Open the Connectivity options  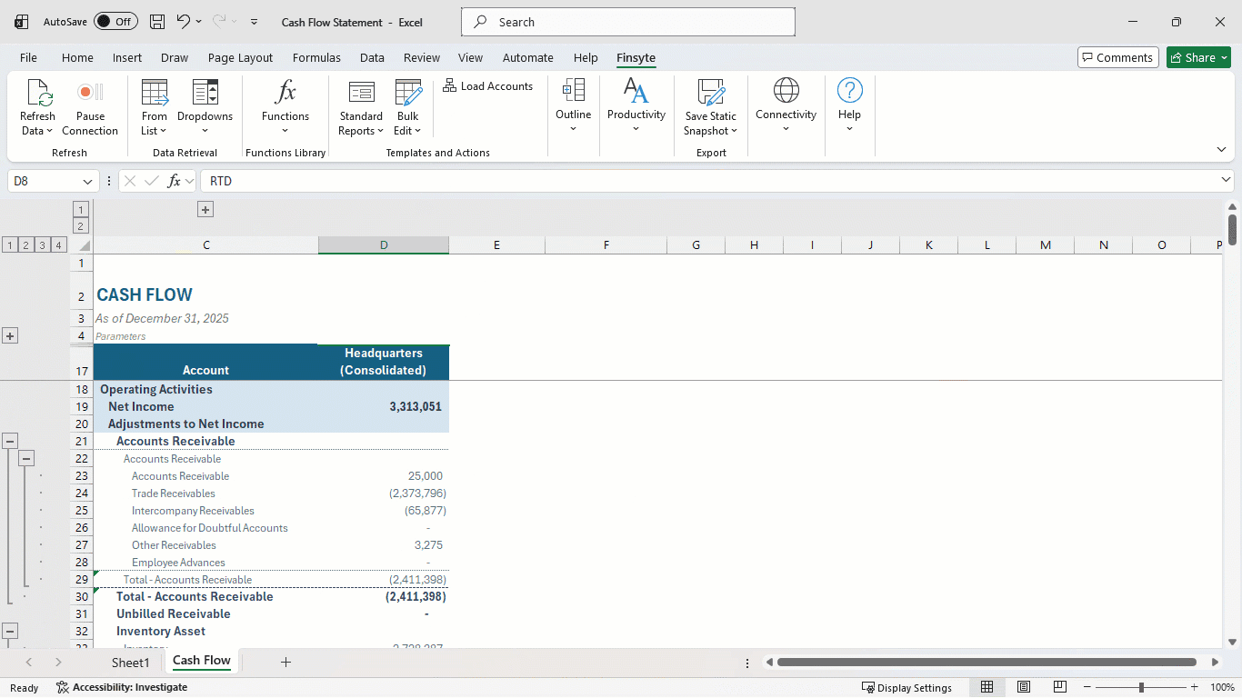point(786,106)
